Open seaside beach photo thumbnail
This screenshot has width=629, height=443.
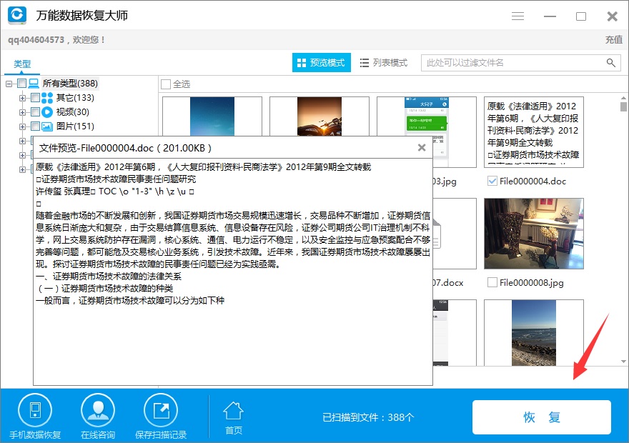[533, 333]
